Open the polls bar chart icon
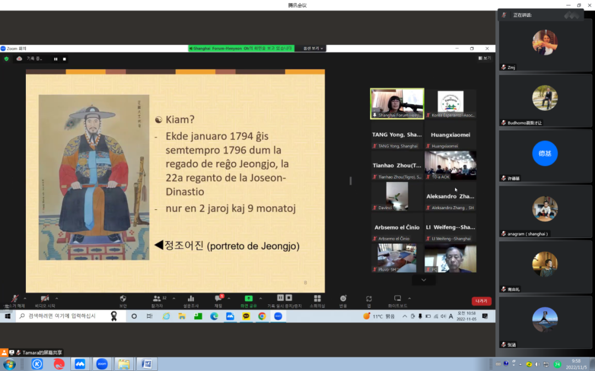 [191, 299]
